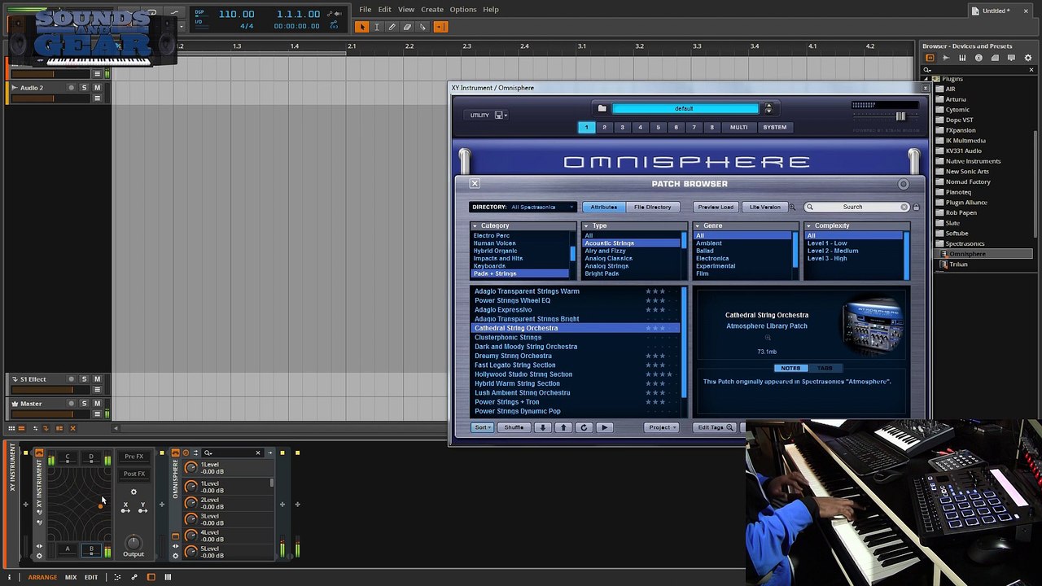Click the magnifier zoom icon beside Lite Version
The height and width of the screenshot is (586, 1042).
792,208
